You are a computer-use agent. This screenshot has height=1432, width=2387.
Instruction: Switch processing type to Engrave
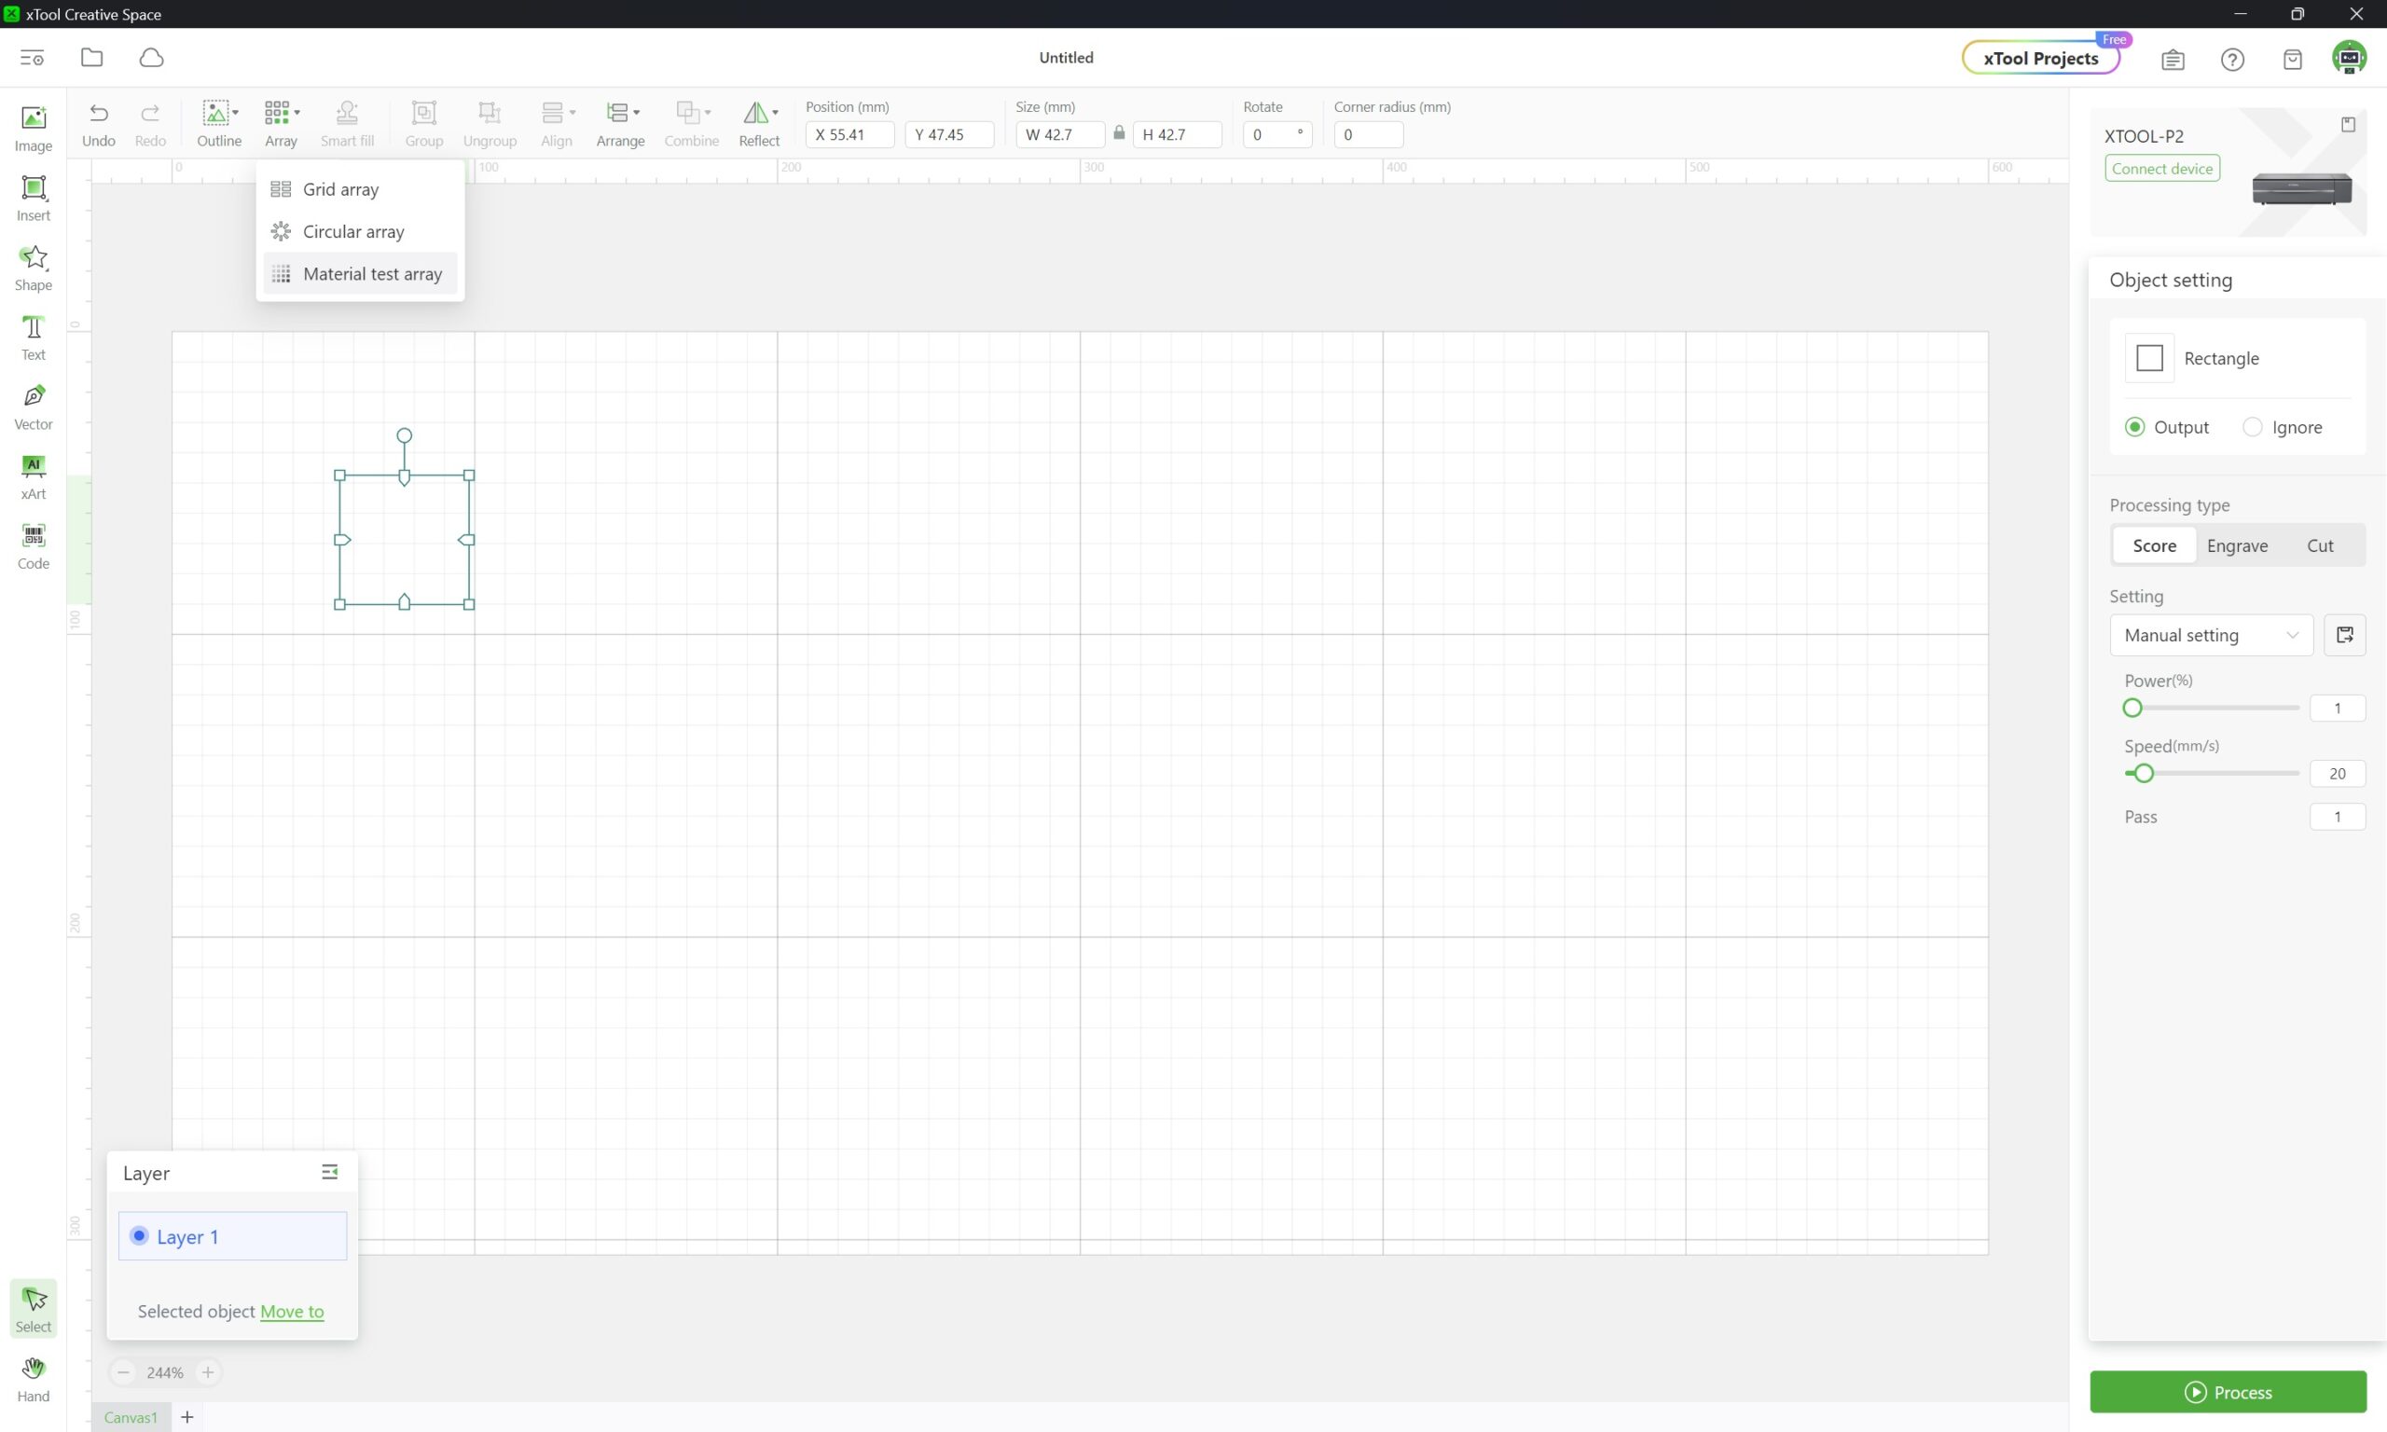2237,545
